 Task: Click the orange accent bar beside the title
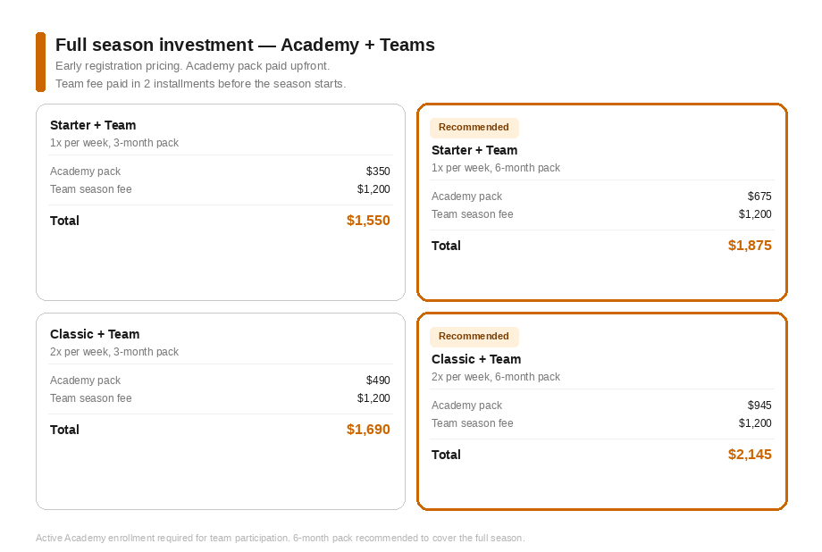point(40,62)
